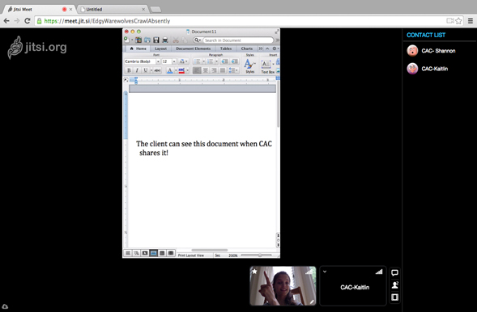
Task: Open the Cambria font name dropdown
Action: click(x=158, y=61)
